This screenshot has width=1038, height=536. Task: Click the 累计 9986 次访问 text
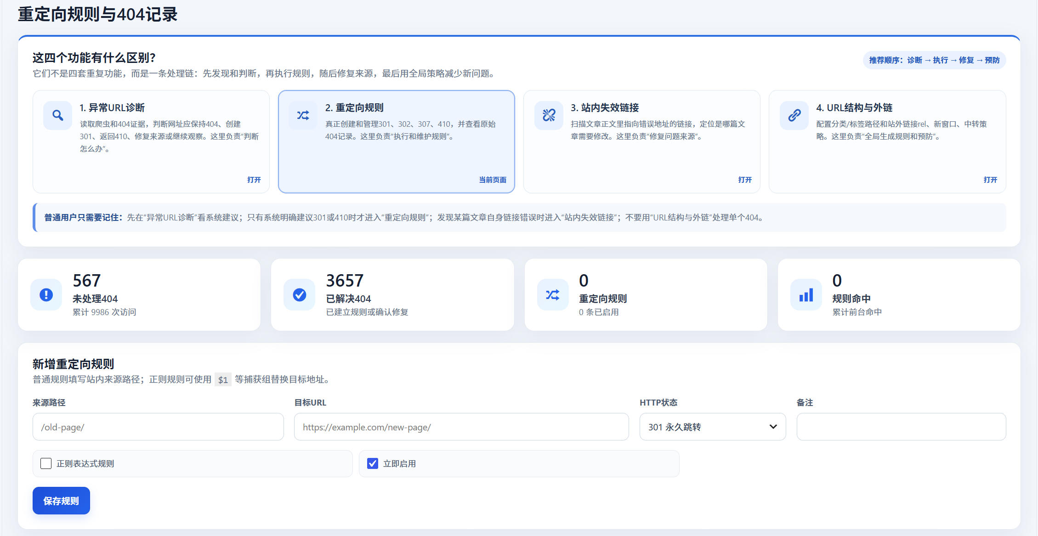tap(104, 312)
